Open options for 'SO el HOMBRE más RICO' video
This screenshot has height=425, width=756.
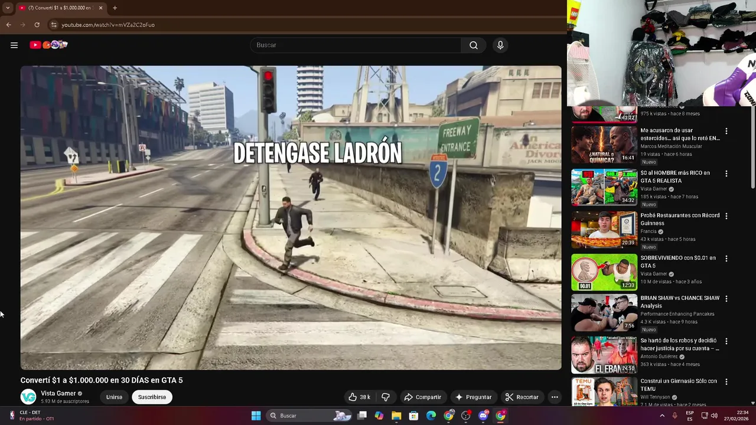[726, 174]
